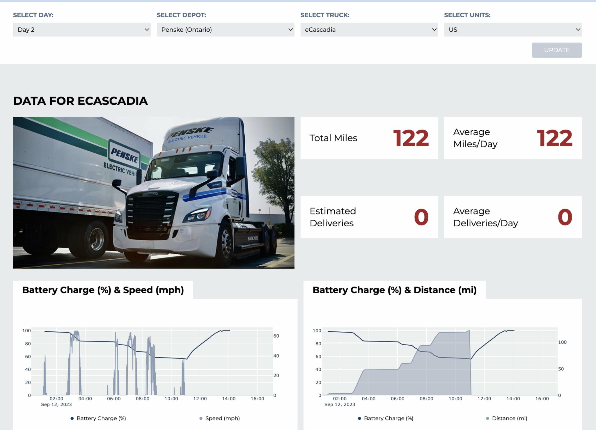Image resolution: width=596 pixels, height=430 pixels.
Task: Open the Select Truck dropdown
Action: pos(368,29)
